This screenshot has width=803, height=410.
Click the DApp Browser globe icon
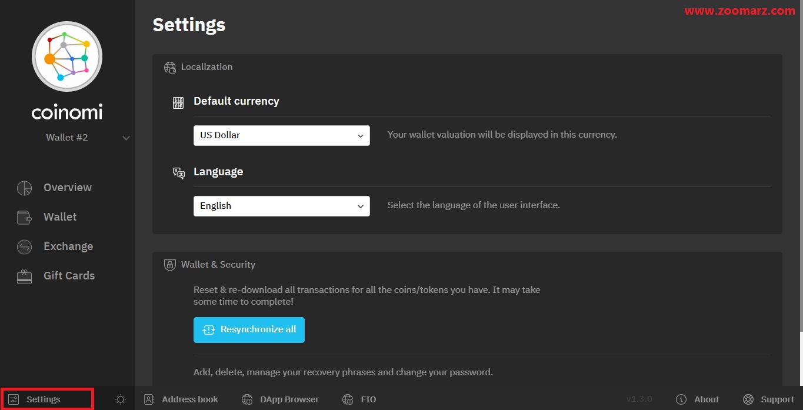tap(248, 399)
